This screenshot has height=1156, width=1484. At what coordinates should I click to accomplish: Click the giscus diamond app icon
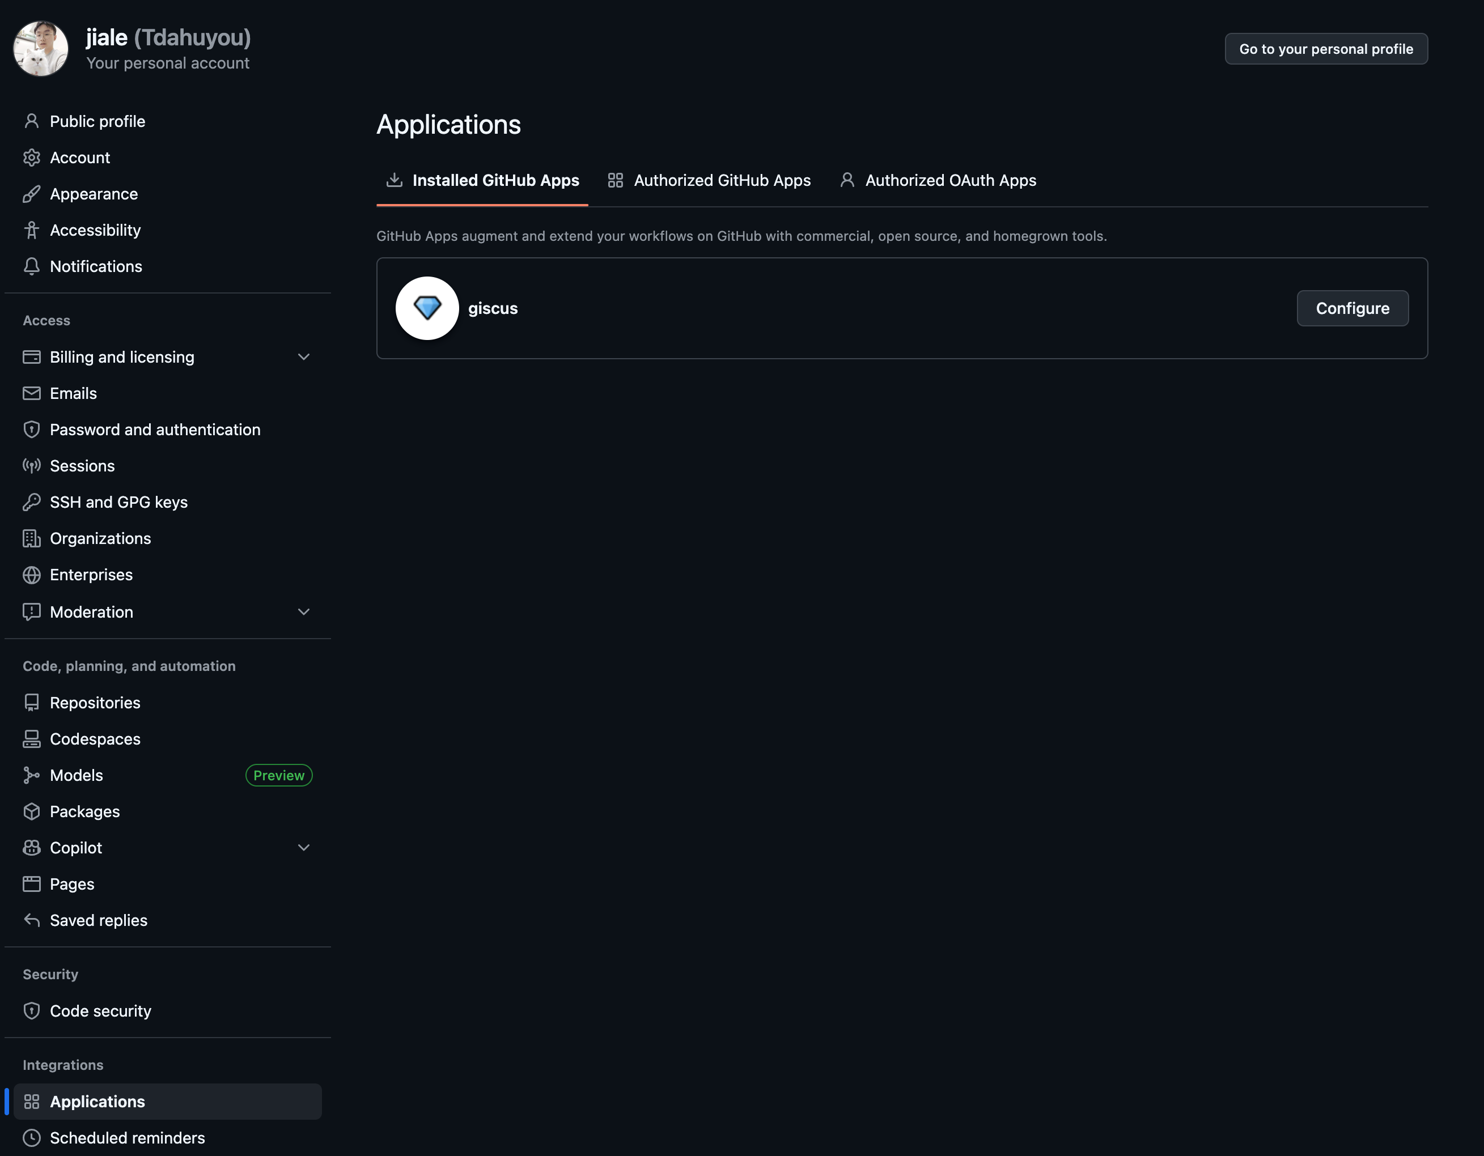click(427, 308)
